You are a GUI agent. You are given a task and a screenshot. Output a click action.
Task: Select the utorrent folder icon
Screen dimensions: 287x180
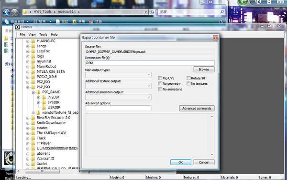pos(33,153)
